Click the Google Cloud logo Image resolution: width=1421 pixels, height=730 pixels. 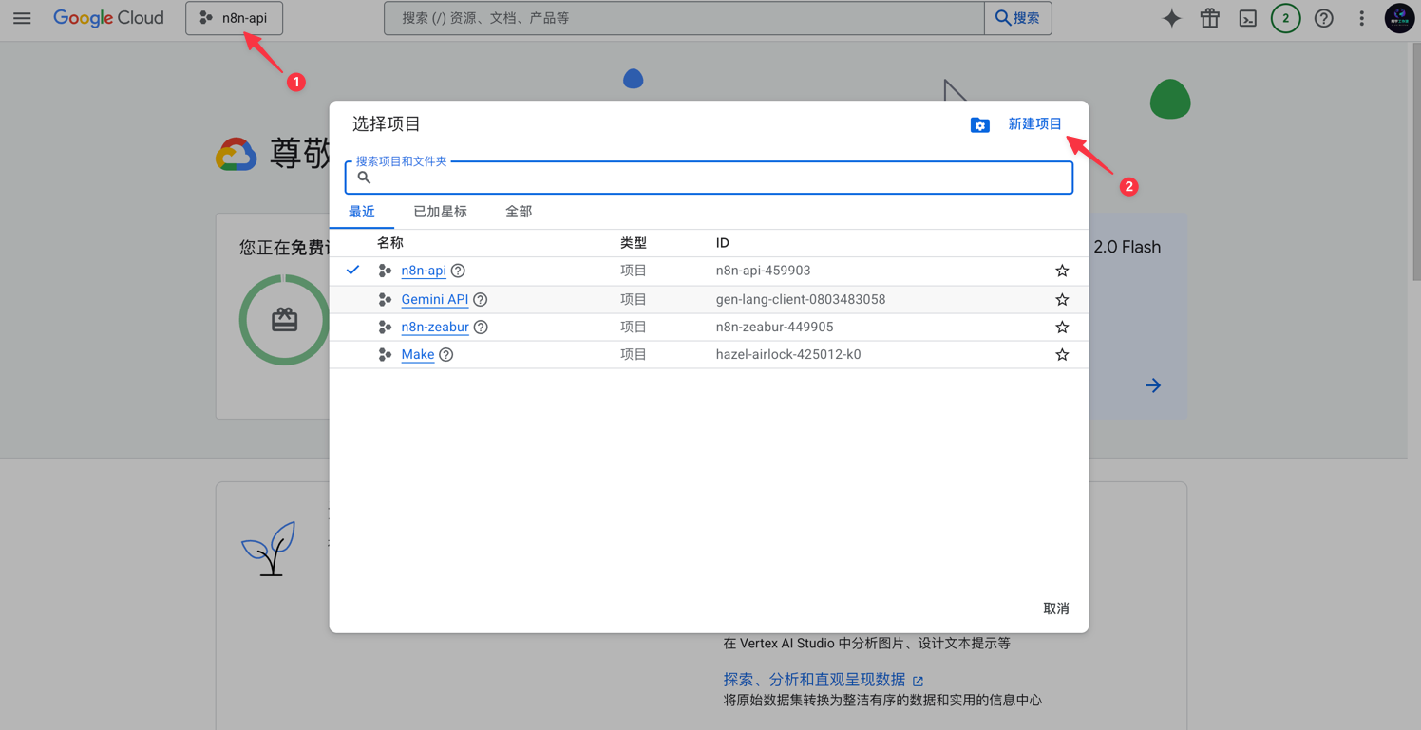click(108, 18)
